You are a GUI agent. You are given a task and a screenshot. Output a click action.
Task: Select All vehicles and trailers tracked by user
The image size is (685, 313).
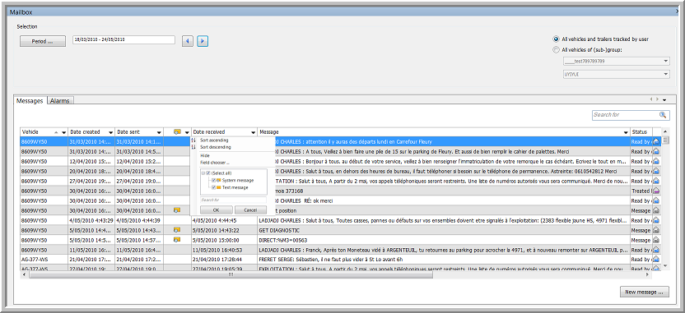pos(556,39)
